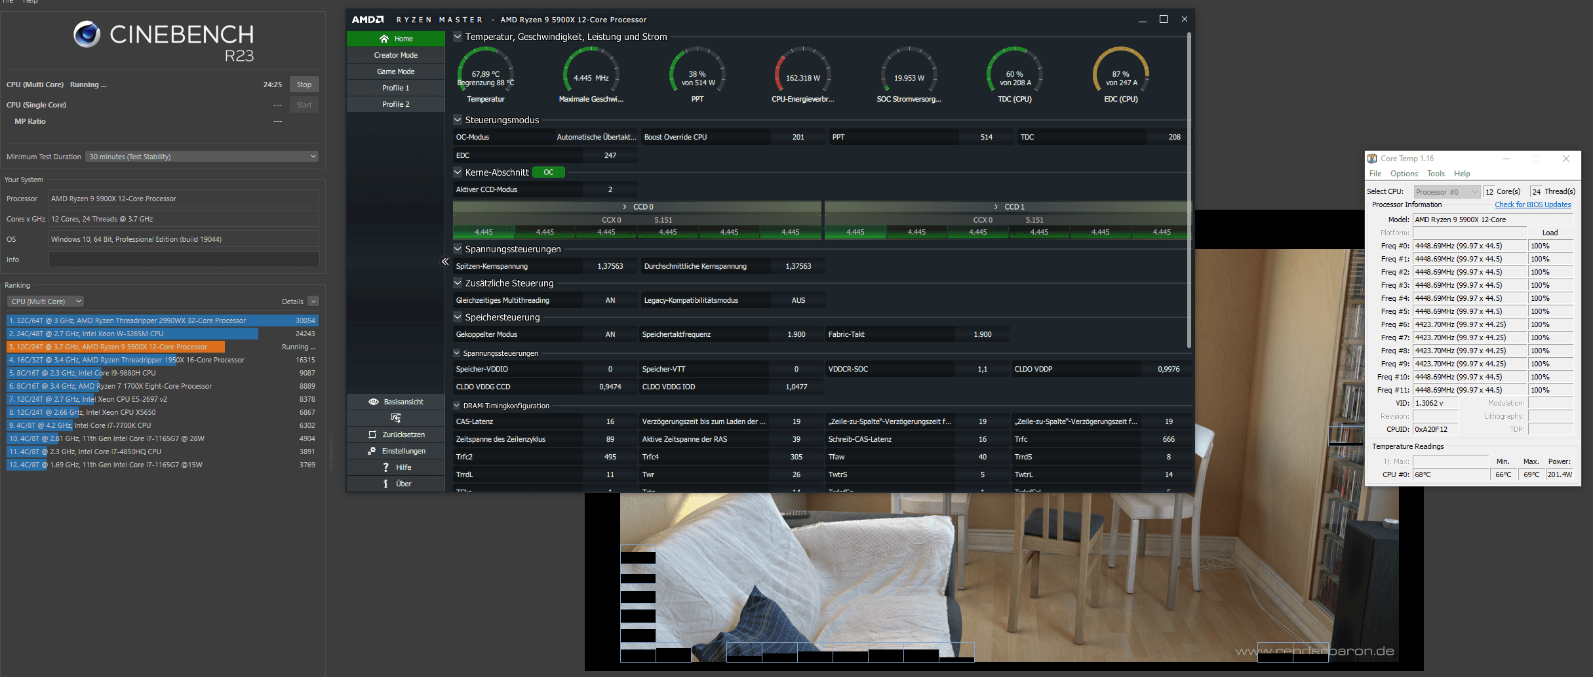Image resolution: width=1593 pixels, height=677 pixels.
Task: Click the CAS-Latenz value 16
Action: click(x=610, y=421)
